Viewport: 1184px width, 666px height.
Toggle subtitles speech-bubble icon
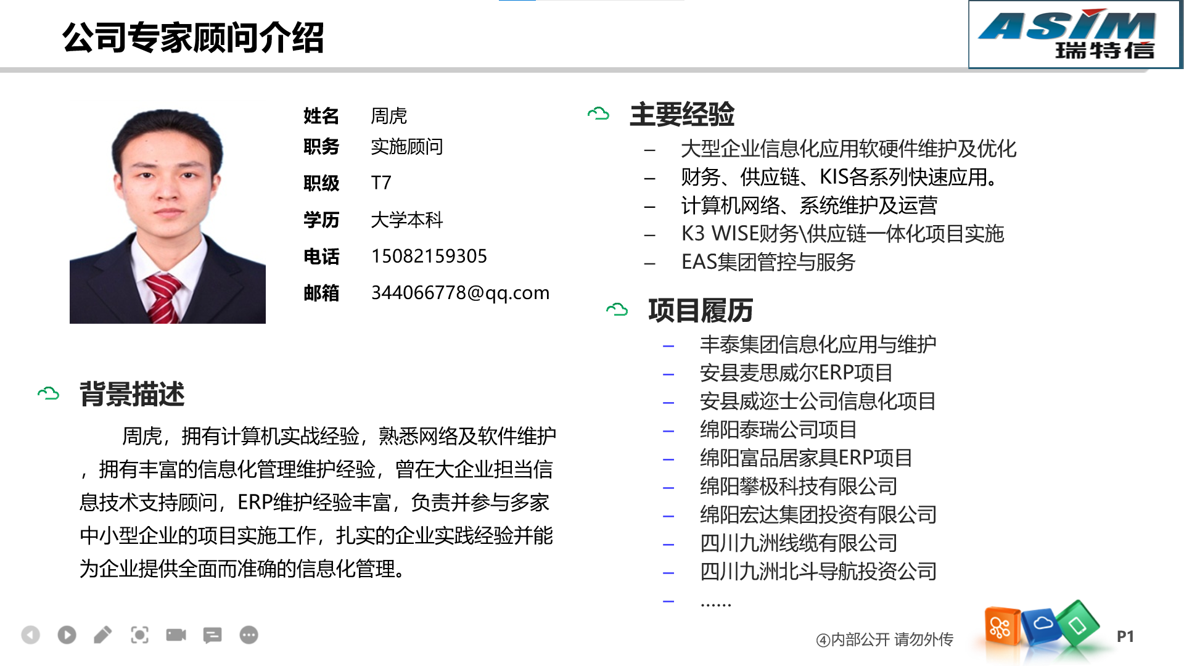(212, 635)
